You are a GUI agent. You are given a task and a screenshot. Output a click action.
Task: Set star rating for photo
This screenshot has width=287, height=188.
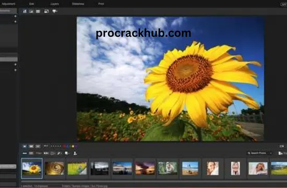tap(56, 146)
